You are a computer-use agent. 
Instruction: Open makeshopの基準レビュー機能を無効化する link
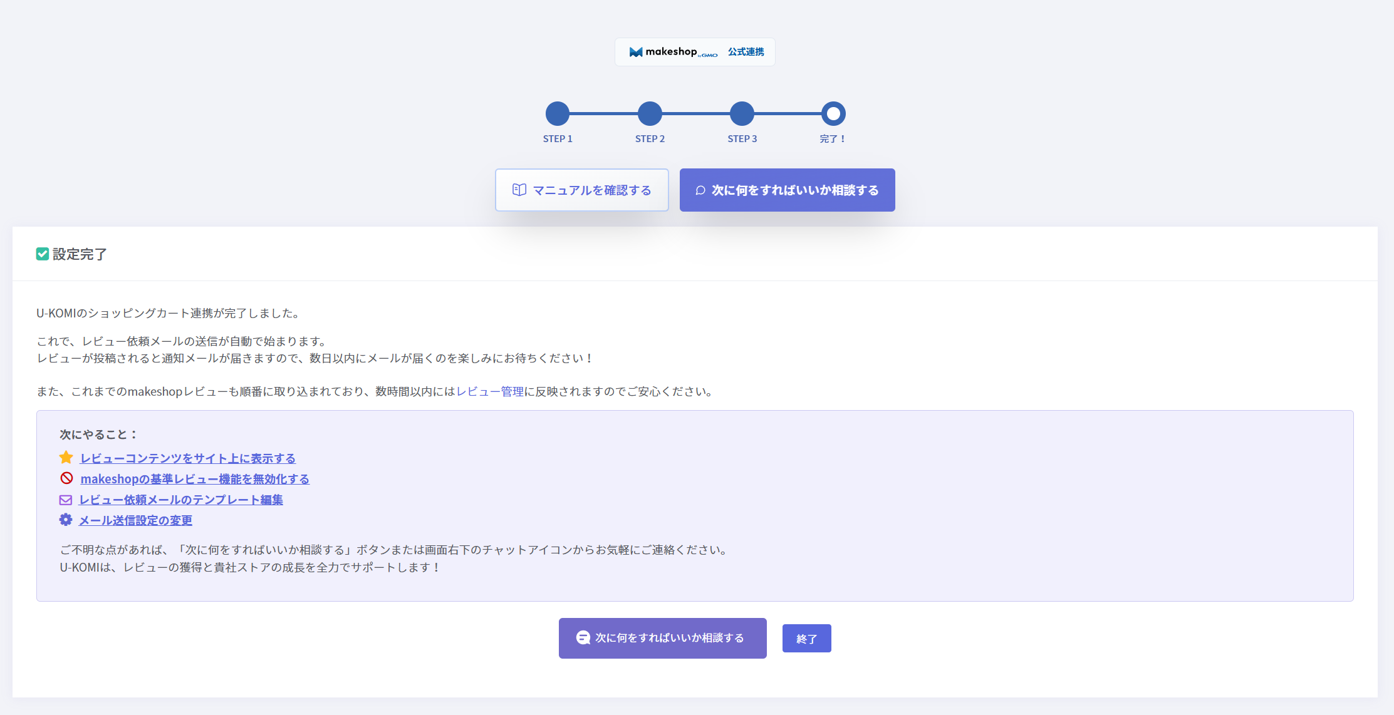point(195,479)
